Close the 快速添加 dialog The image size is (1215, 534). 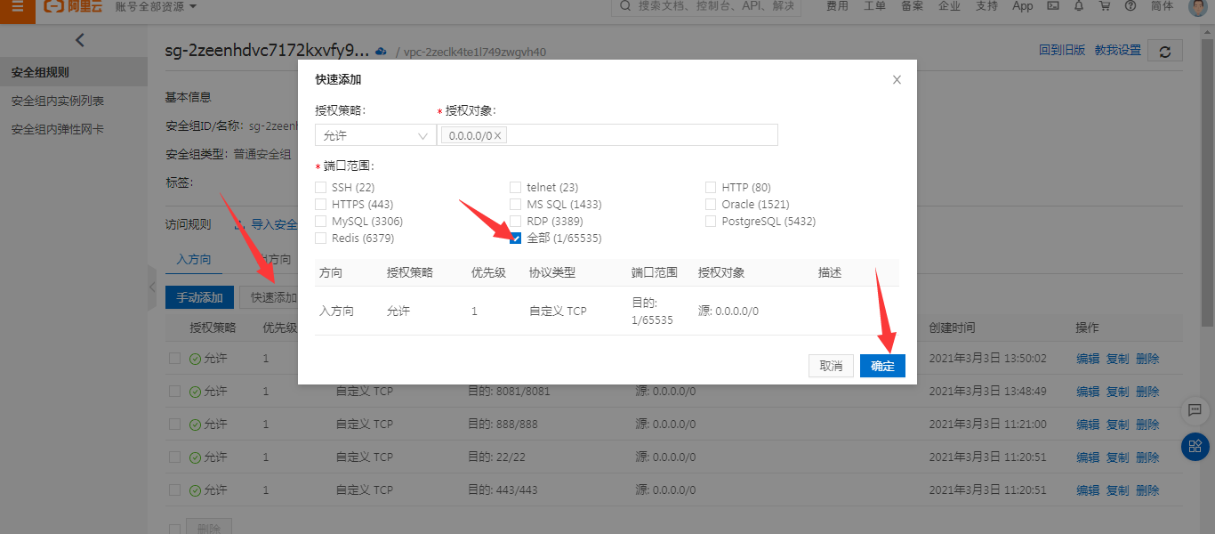tap(897, 79)
